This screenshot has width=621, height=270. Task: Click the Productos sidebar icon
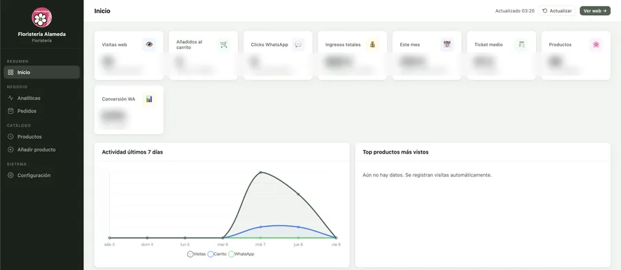(10, 137)
